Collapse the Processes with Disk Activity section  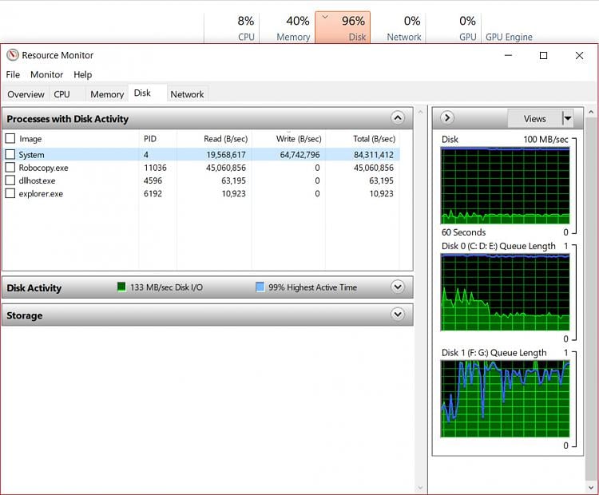[x=398, y=118]
